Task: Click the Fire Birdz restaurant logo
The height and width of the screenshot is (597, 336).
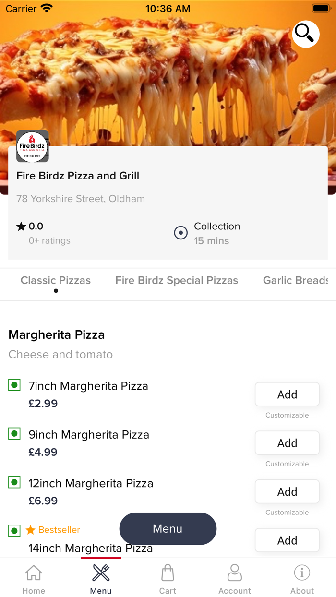Action: click(32, 146)
